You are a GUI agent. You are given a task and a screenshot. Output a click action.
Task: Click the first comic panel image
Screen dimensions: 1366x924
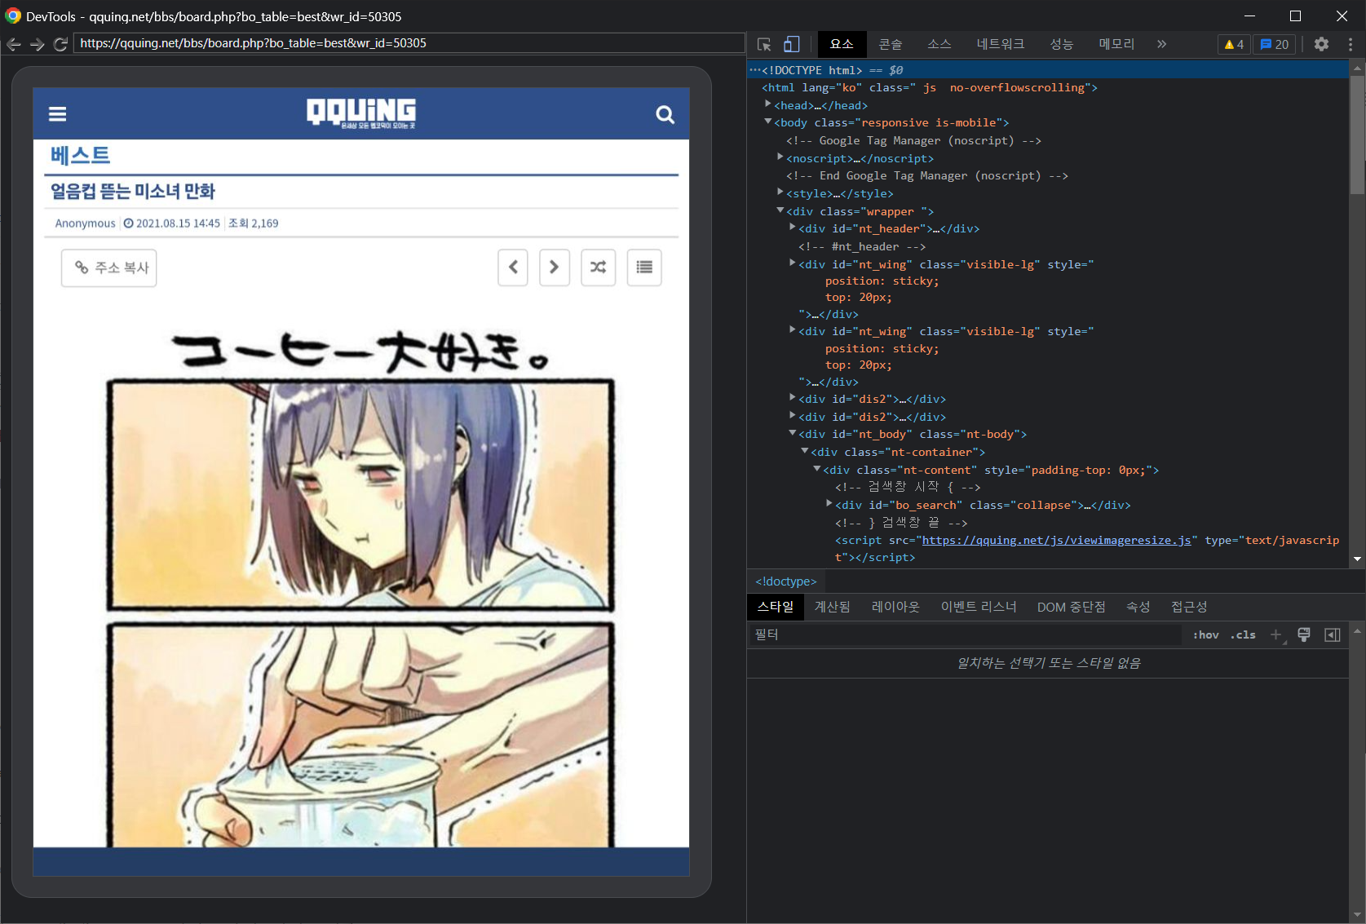(x=360, y=494)
